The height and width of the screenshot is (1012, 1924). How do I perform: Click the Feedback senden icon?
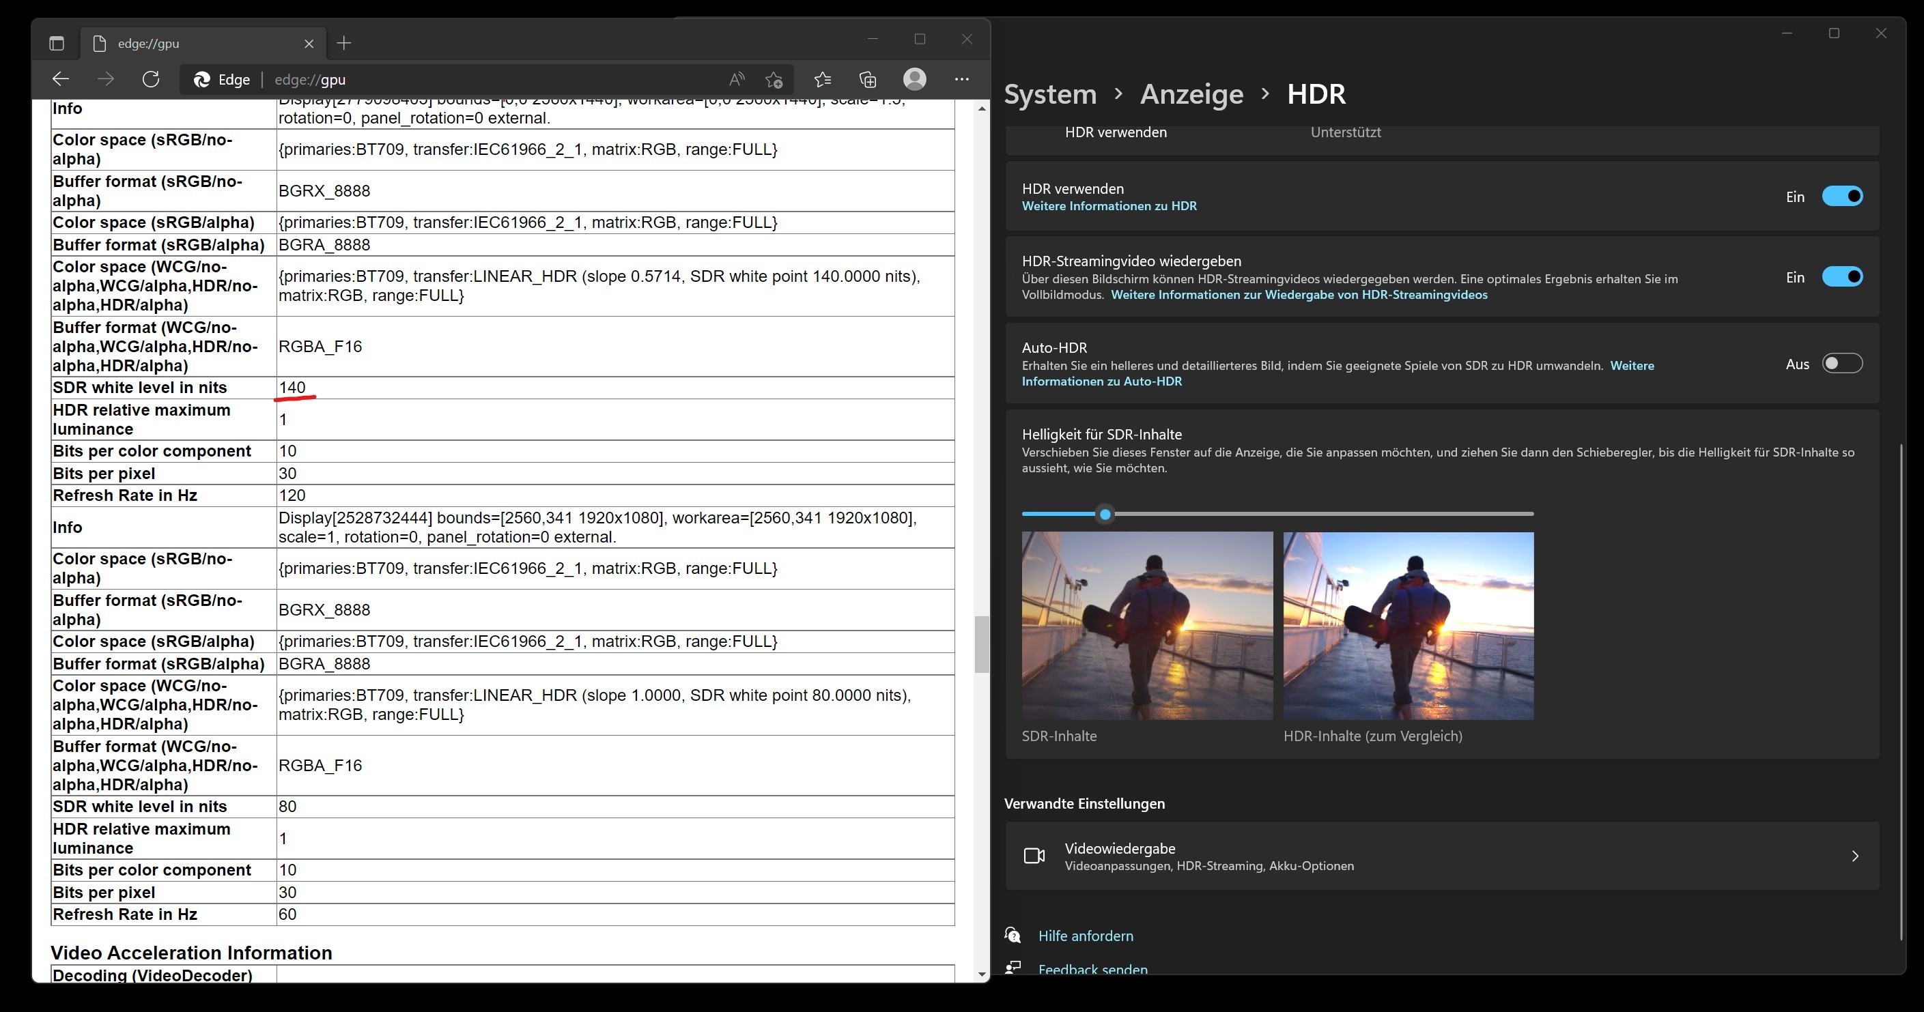coord(1013,968)
